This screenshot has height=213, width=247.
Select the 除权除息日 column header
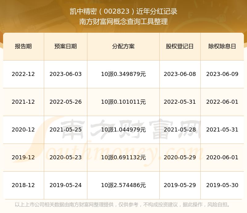222,46
